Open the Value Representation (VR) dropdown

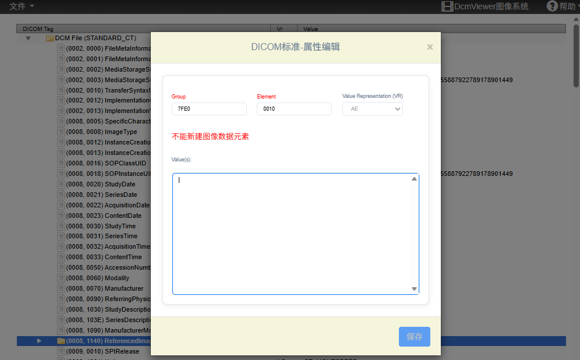[x=372, y=109]
